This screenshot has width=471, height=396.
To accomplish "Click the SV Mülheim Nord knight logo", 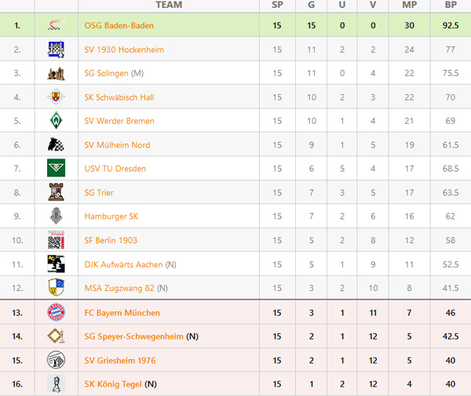I will coord(57,144).
